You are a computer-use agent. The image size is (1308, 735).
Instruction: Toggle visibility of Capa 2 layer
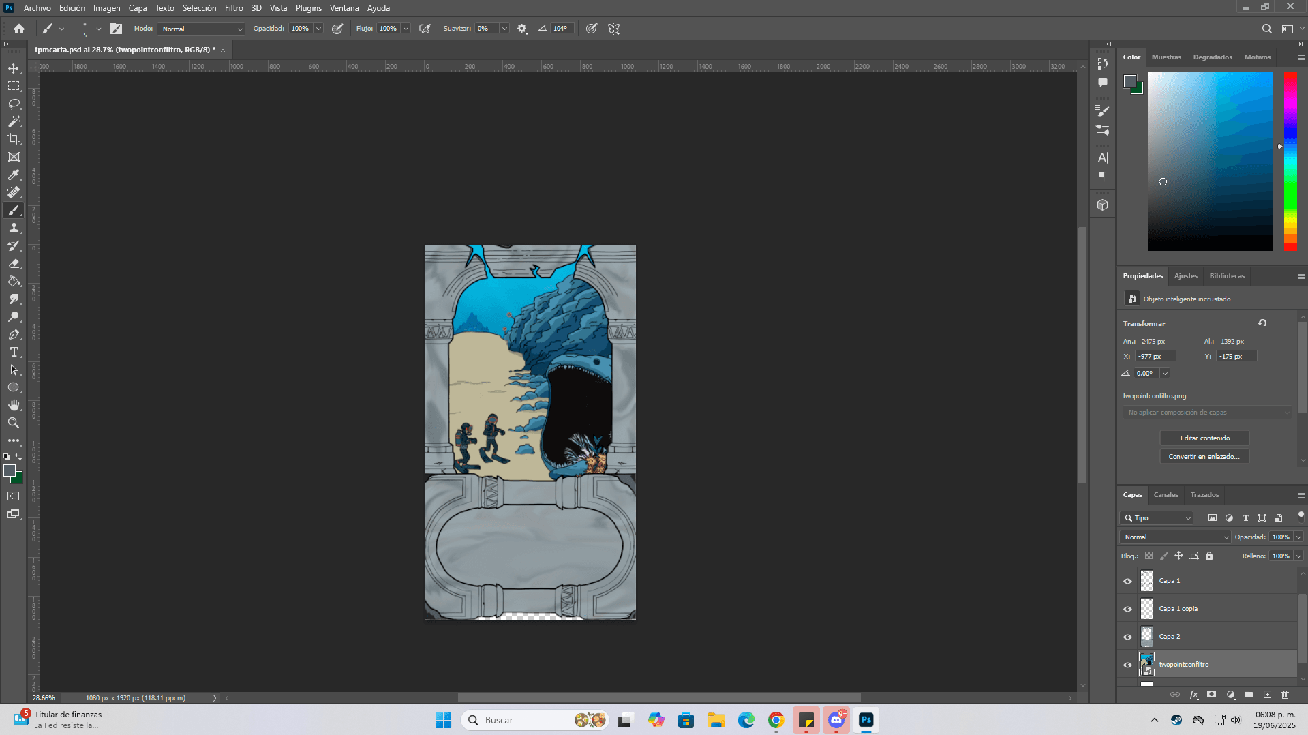pos(1127,637)
